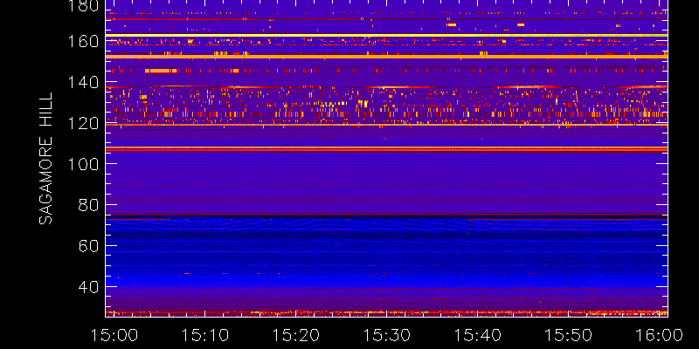Image resolution: width=699 pixels, height=349 pixels.
Task: Click the 80 frequency axis label
Action: point(88,205)
